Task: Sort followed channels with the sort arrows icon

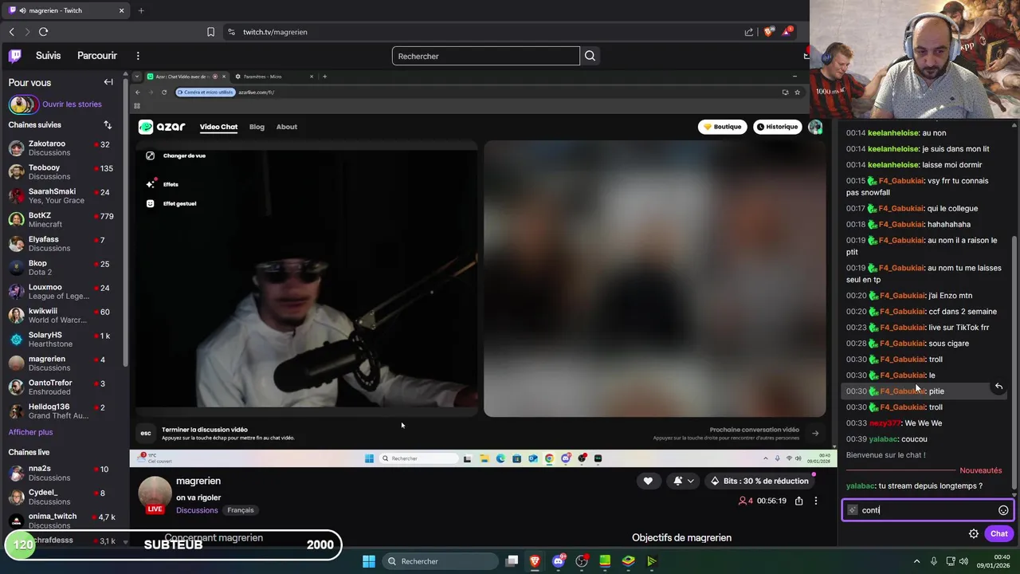Action: pos(108,125)
